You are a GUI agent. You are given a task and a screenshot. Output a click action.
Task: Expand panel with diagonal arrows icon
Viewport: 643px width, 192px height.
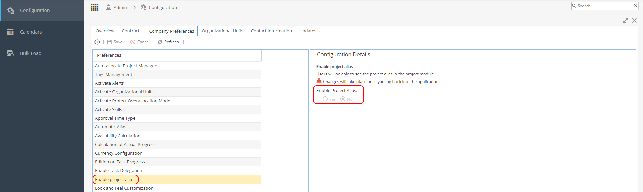pyautogui.click(x=626, y=21)
